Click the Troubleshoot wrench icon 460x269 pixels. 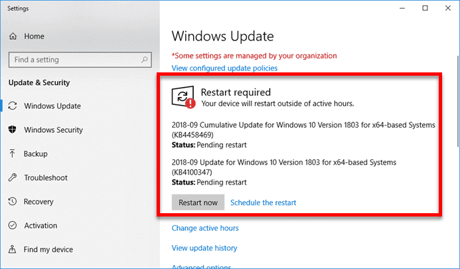click(13, 177)
